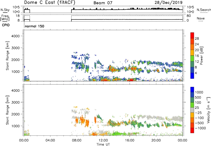Click the '-1000' label on velocity colorbar
Image resolution: width=211 pixels, height=146 pixels.
200,128
